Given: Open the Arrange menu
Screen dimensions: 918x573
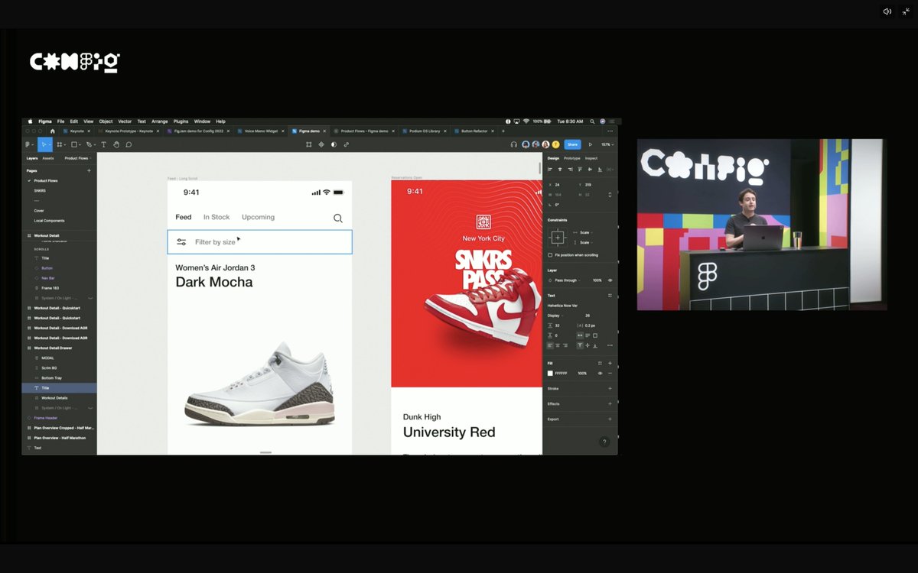Looking at the screenshot, I should coord(159,121).
